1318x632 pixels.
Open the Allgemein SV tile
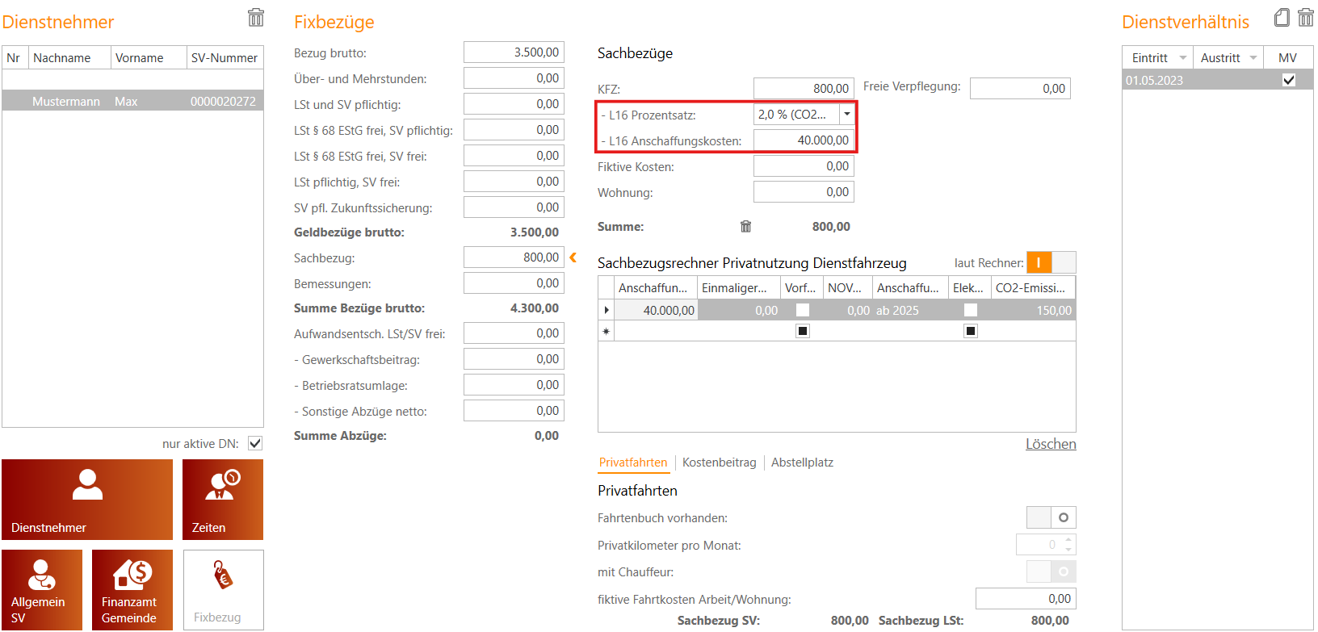coord(42,590)
